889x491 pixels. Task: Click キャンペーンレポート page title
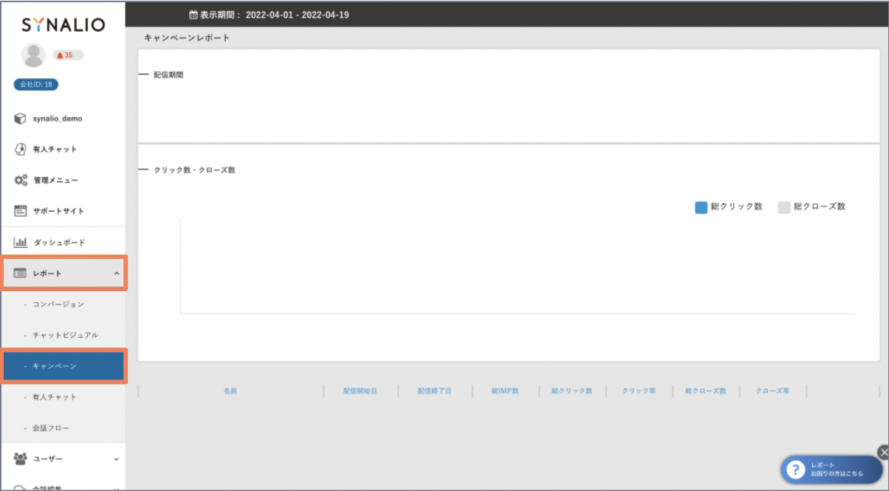[187, 38]
